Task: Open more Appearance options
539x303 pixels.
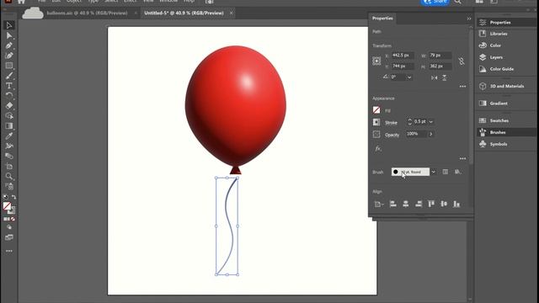Action: [x=462, y=159]
